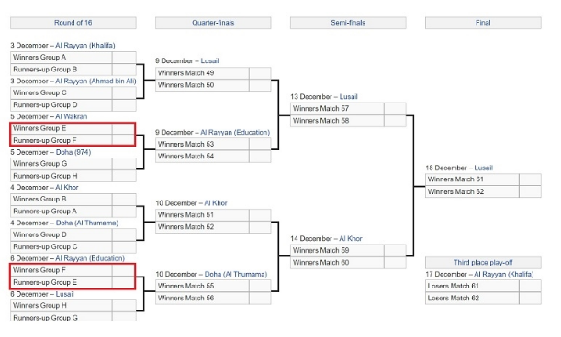
Task: Open the Third place play-off link
Action: pos(483,263)
